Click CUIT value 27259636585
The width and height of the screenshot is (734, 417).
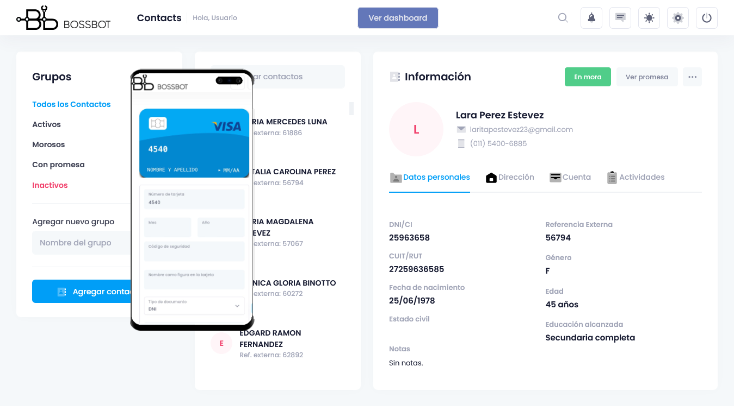[416, 269]
